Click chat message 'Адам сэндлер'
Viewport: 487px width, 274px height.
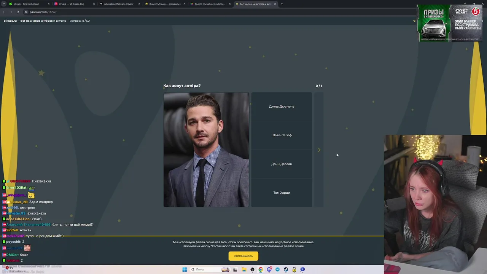pos(41,202)
